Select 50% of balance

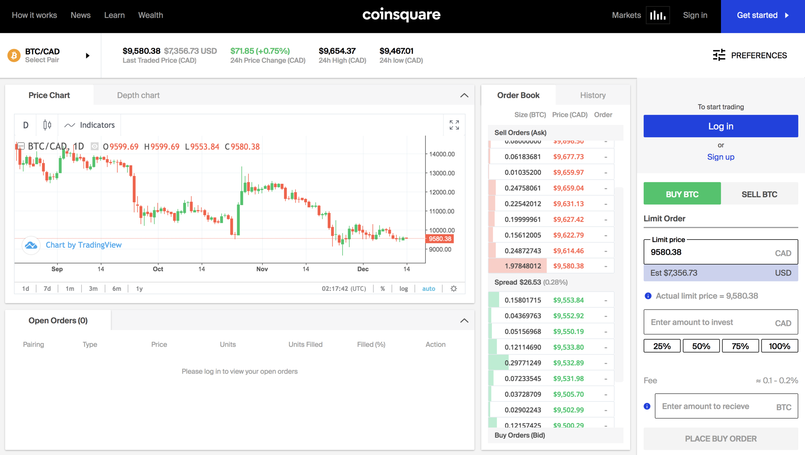(x=701, y=346)
